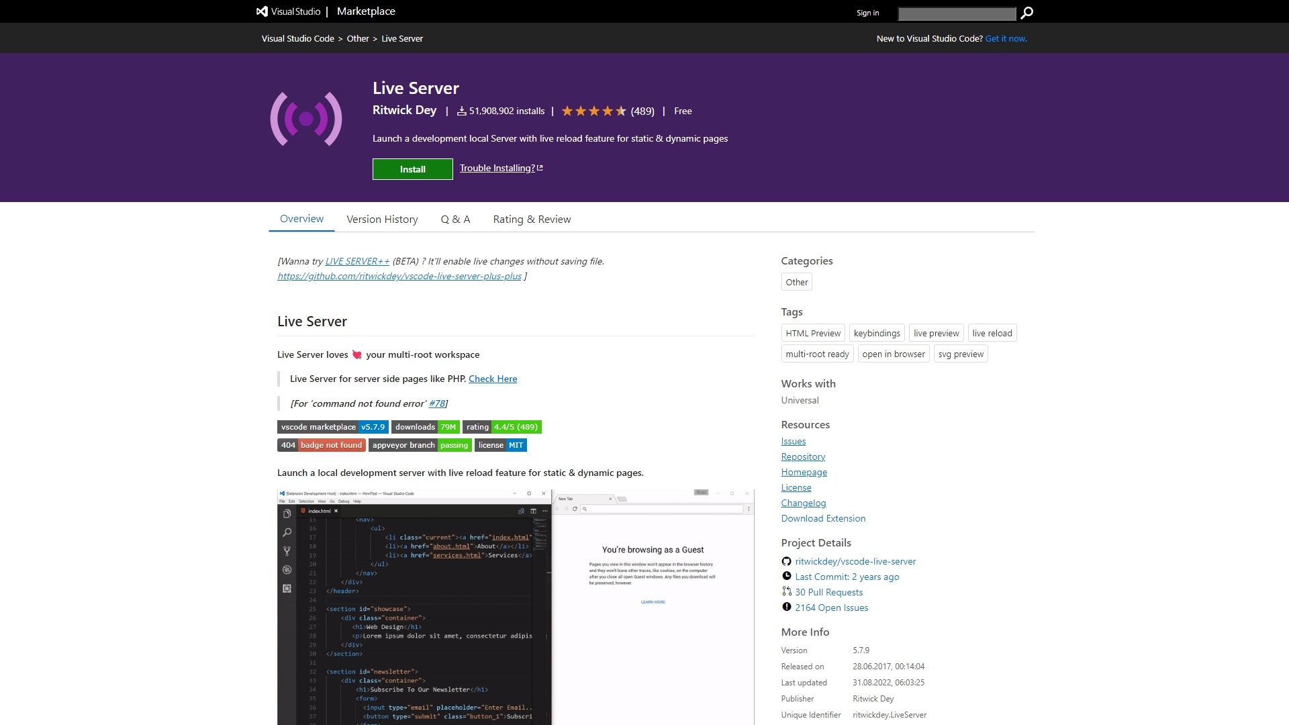Viewport: 1289px width, 725px height.
Task: Select the live preview tag
Action: 936,333
